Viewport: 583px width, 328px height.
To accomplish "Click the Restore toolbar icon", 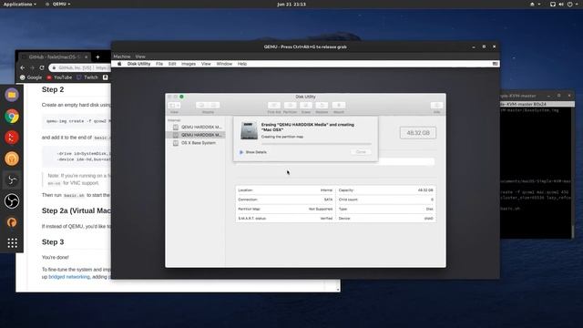I will coord(322,106).
